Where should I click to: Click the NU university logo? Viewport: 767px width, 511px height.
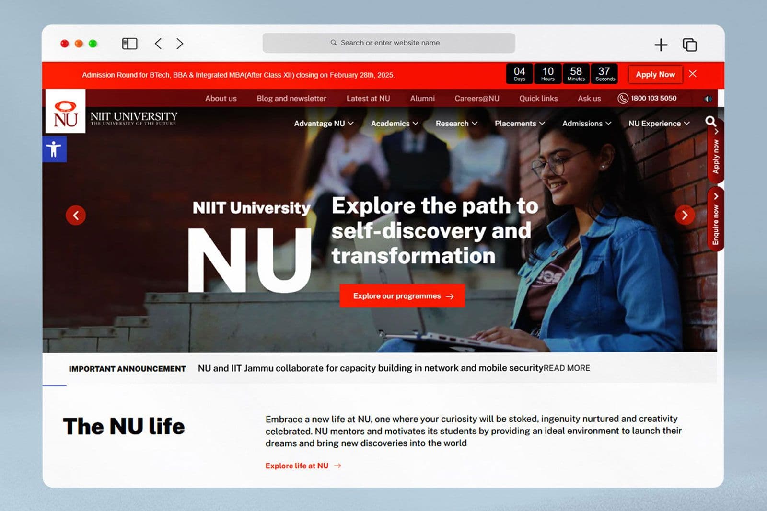point(65,111)
